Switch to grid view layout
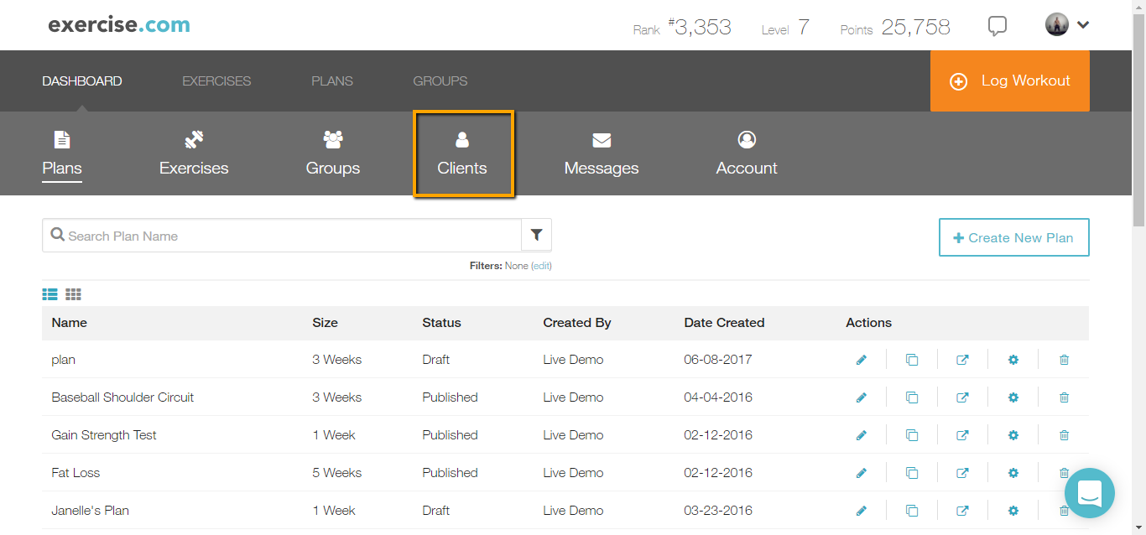The width and height of the screenshot is (1146, 535). pos(74,294)
